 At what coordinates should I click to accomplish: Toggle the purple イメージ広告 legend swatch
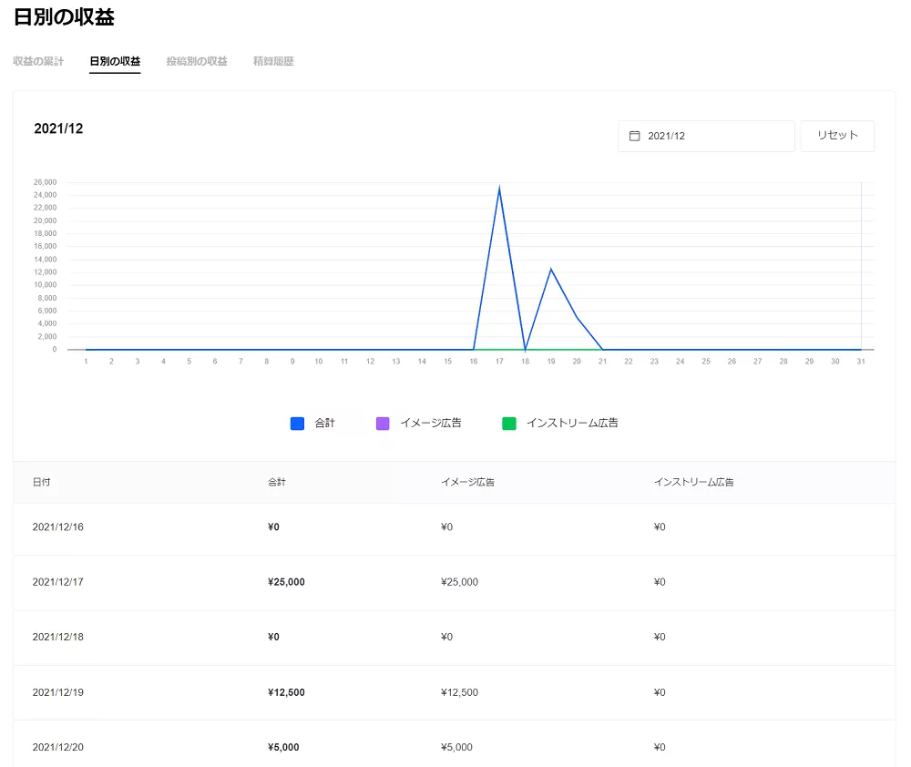click(x=383, y=424)
